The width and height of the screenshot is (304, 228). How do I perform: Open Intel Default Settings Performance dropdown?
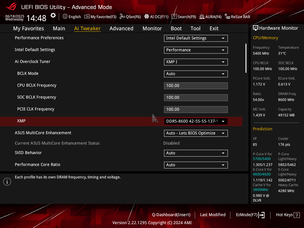tap(196, 50)
